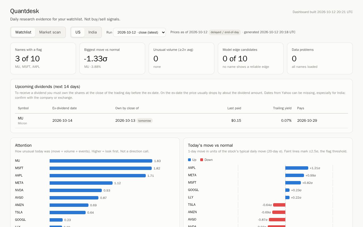Click LLY's +0.22σ move bar
The height and width of the screenshot is (227, 363).
coord(287,197)
